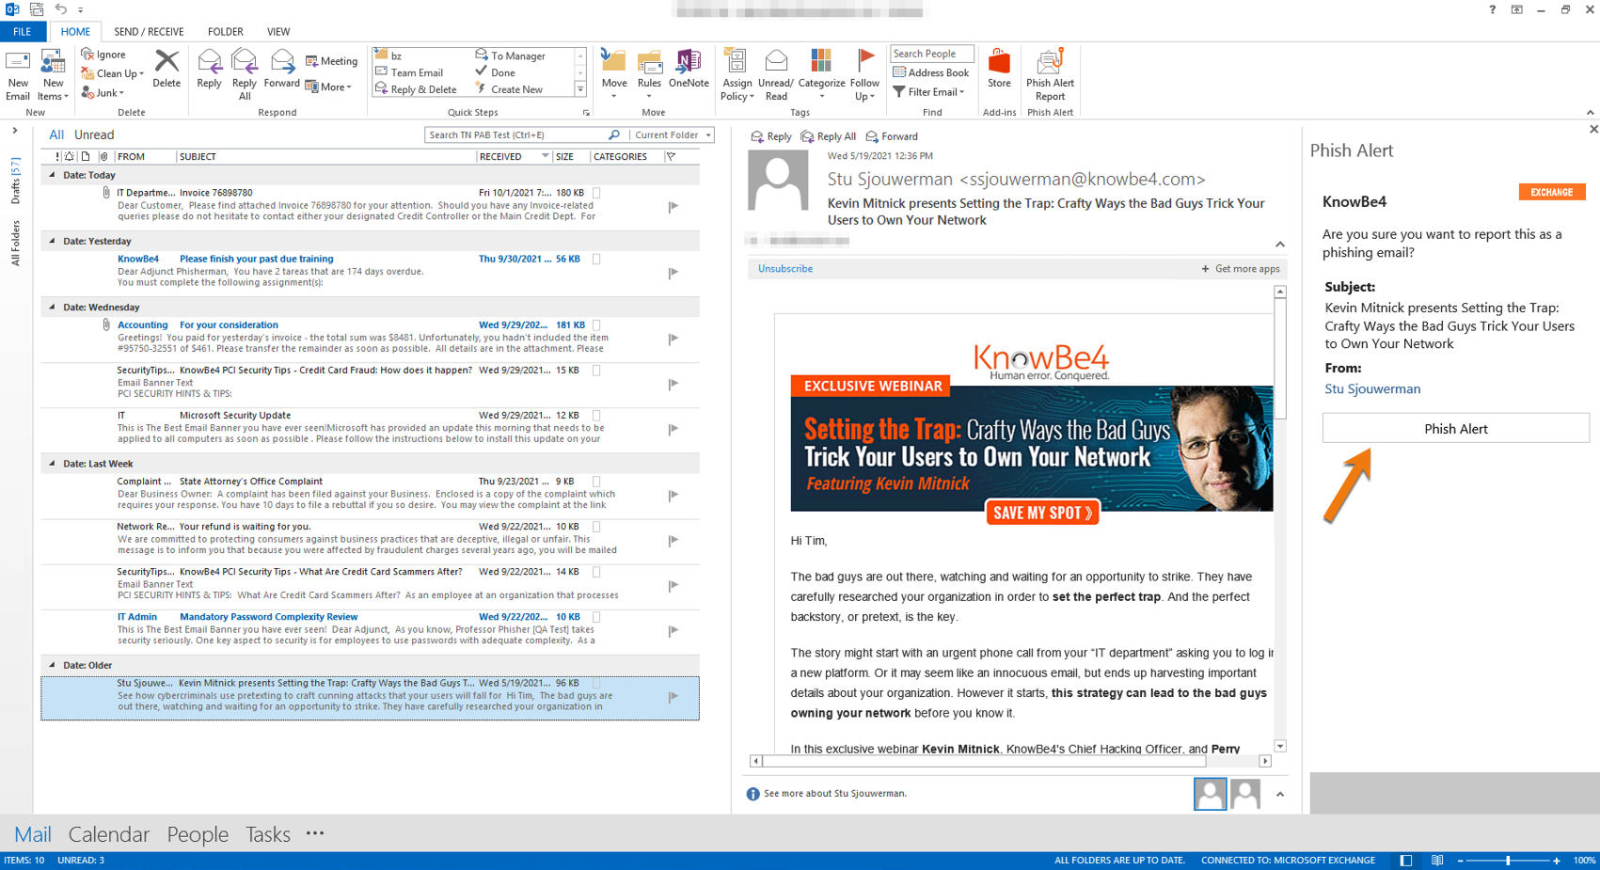
Task: Click the Follow Up flag
Action: [x=864, y=75]
